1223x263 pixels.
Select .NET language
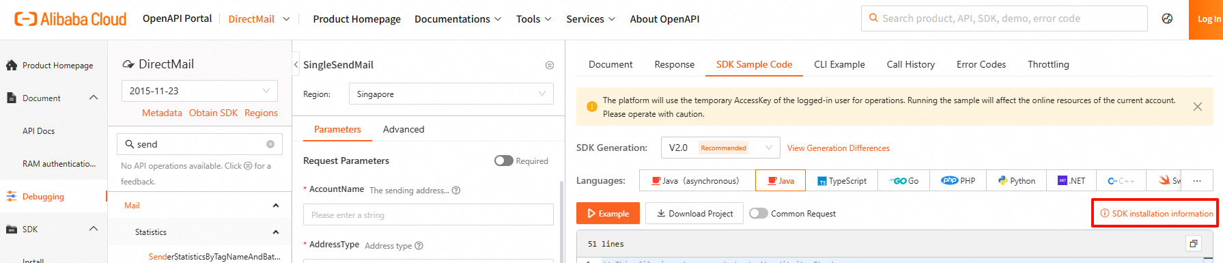1071,181
